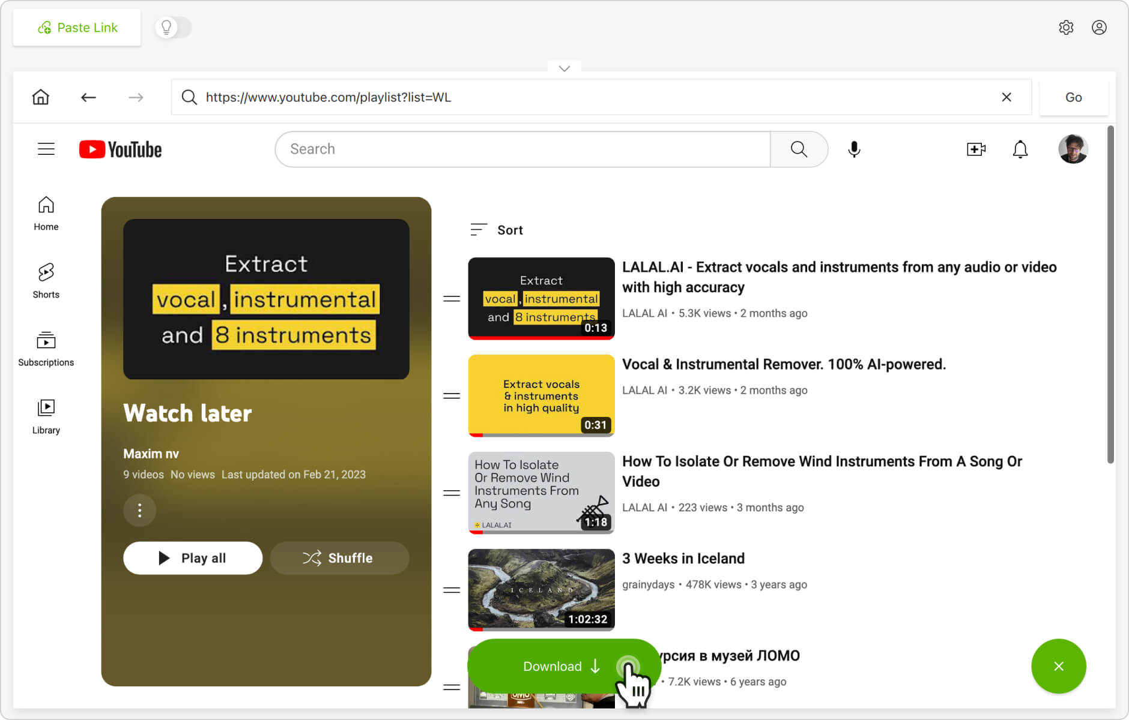Open the Sort dropdown for the playlist
Screen dimensions: 1129x720
click(497, 230)
